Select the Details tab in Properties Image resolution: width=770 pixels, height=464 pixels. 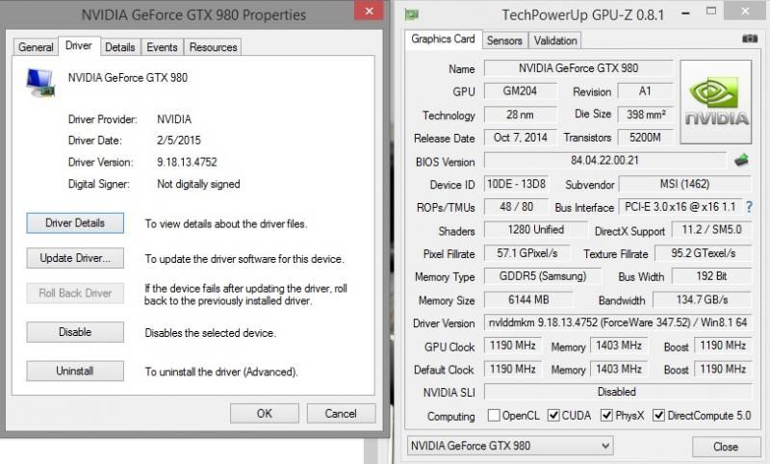coord(119,47)
